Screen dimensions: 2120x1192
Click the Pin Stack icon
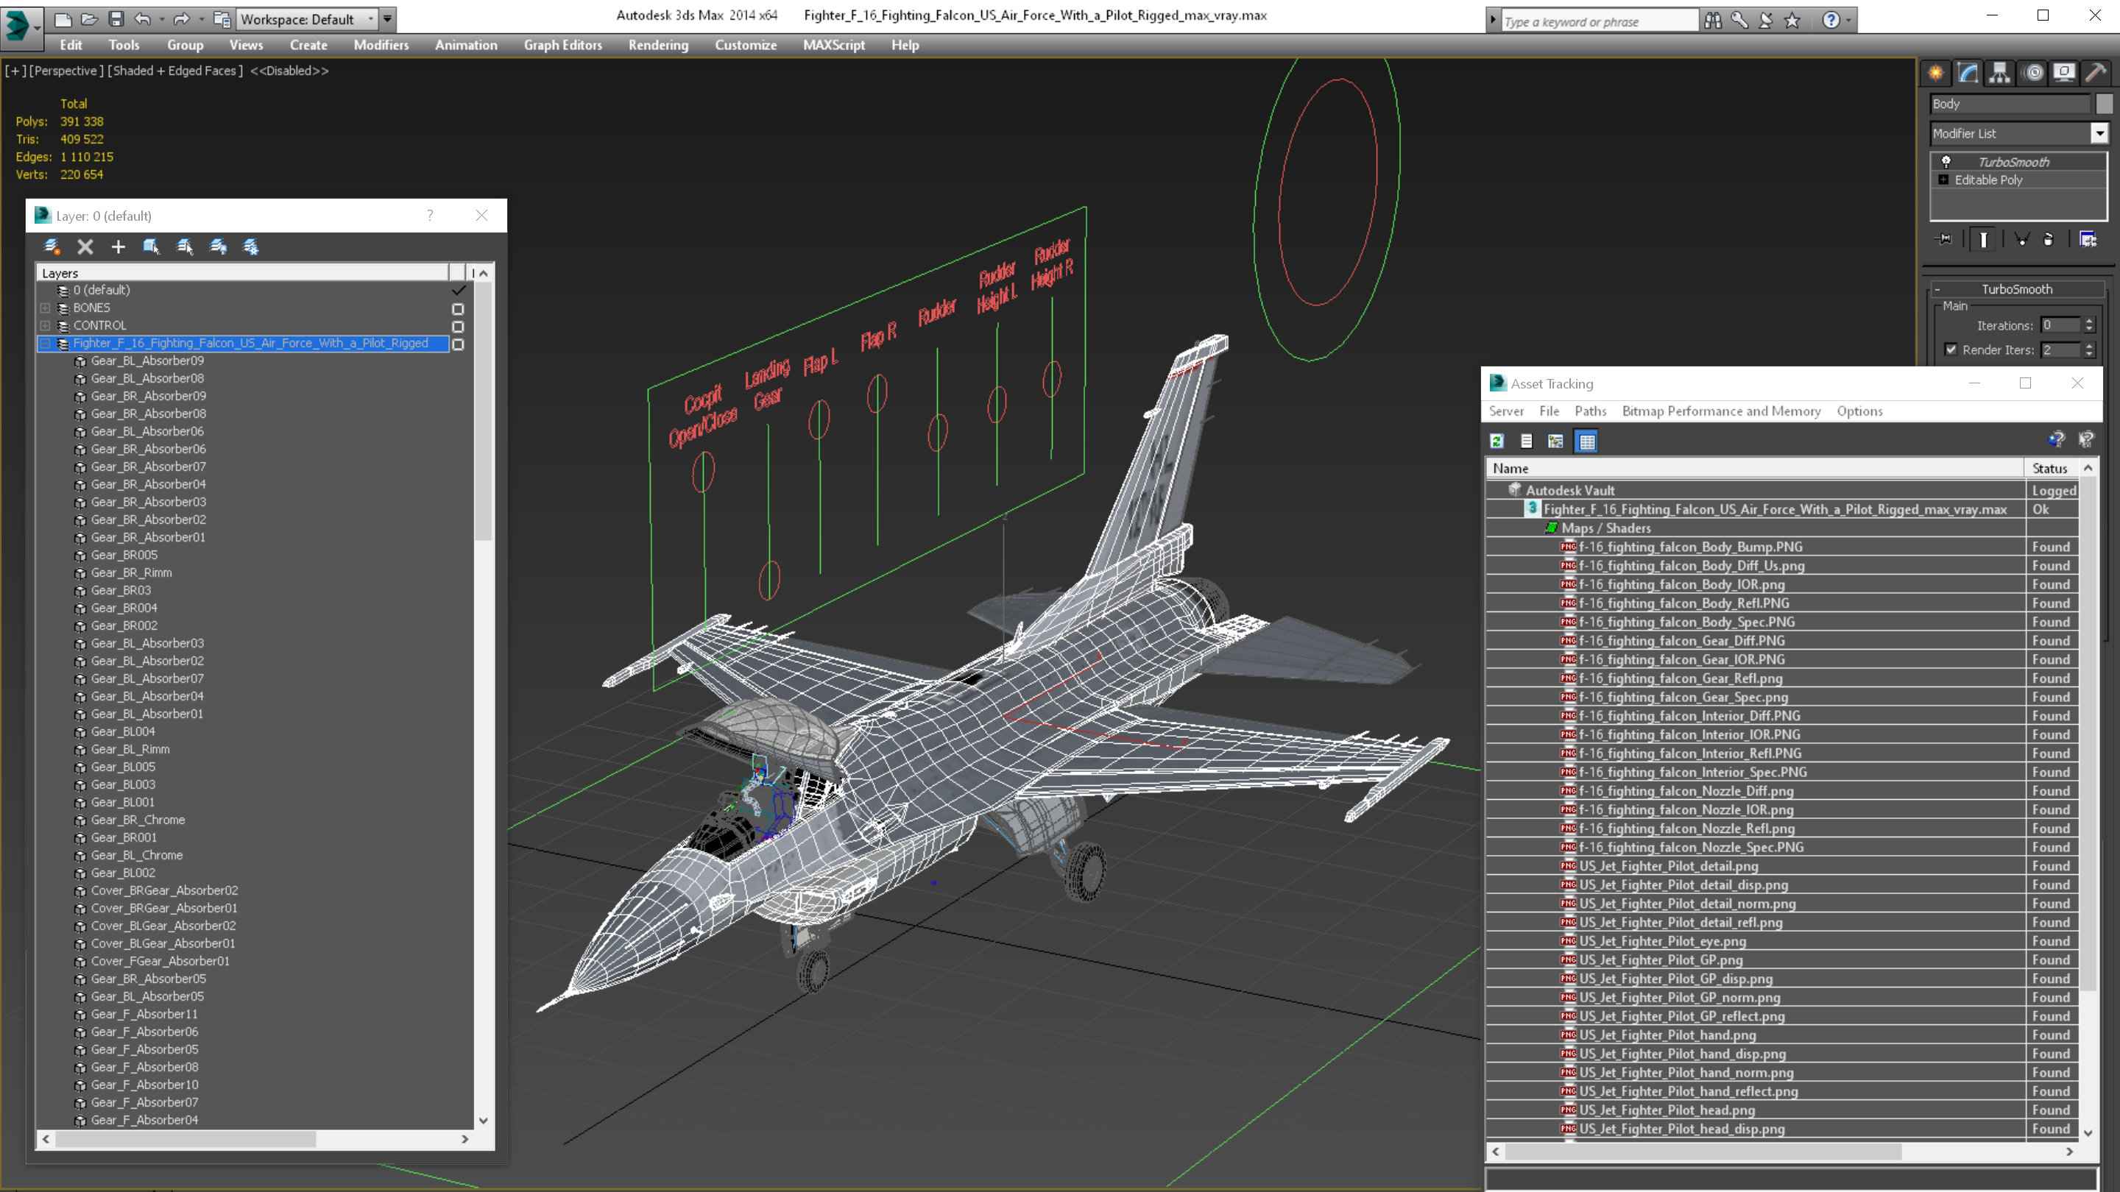pos(1944,239)
